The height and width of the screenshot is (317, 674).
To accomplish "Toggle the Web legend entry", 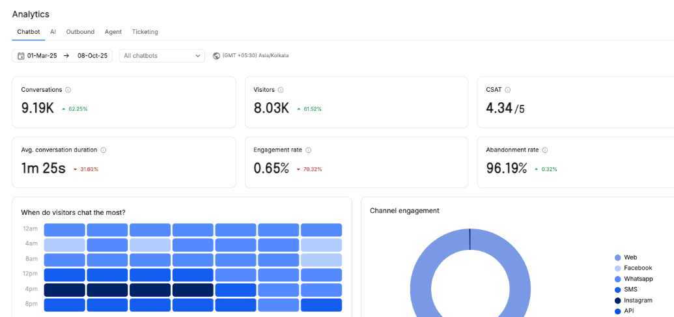I will (x=627, y=258).
